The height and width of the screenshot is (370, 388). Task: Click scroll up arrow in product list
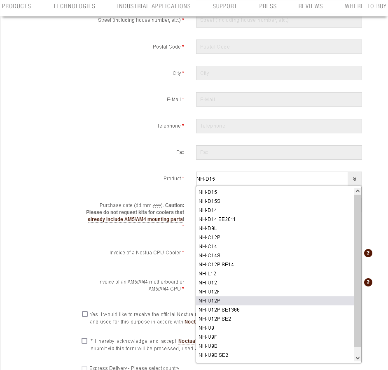pos(358,191)
